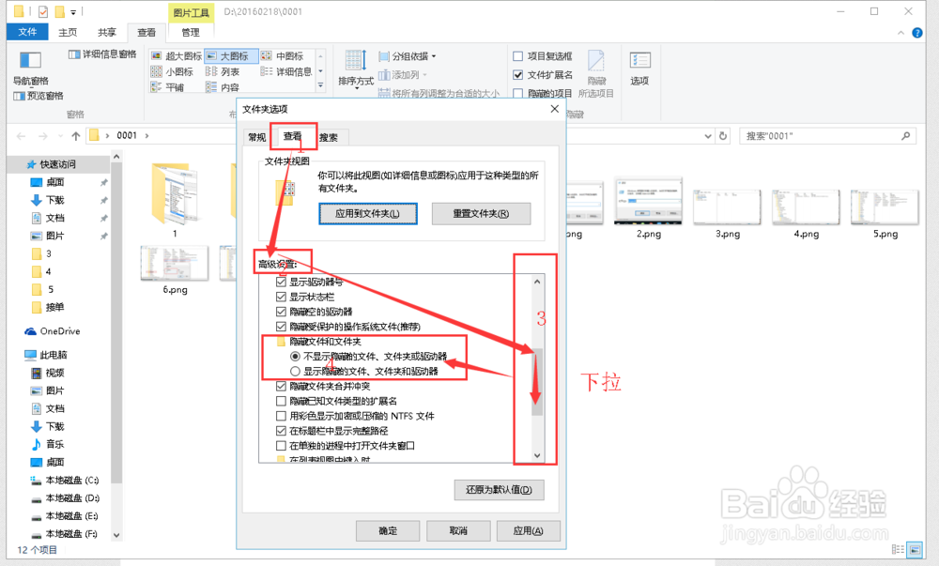Toggle Show status bar checkbox
This screenshot has width=939, height=566.
click(281, 297)
